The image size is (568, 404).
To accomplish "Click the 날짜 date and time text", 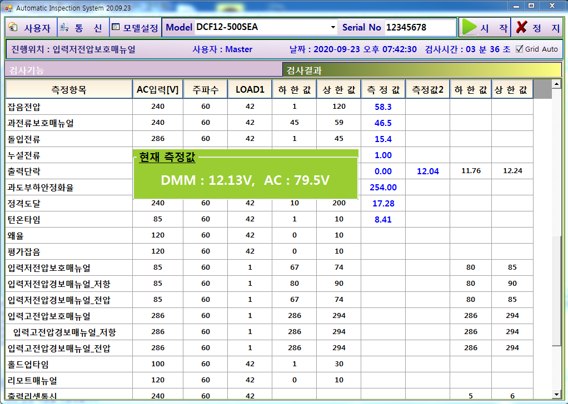I will tap(353, 49).
